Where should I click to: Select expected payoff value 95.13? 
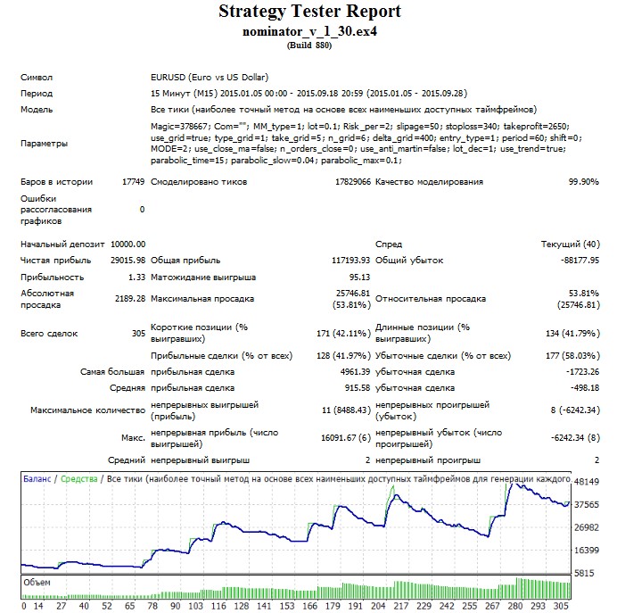[359, 278]
